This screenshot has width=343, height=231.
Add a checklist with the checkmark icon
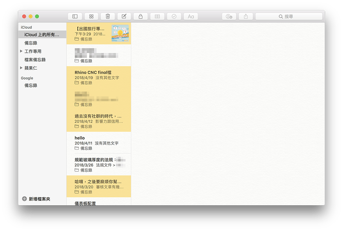pos(174,16)
